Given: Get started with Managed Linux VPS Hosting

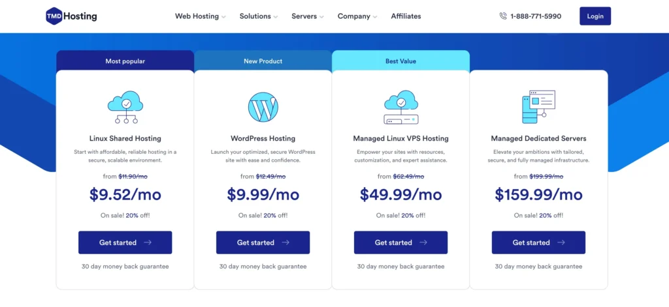Looking at the screenshot, I should (400, 242).
